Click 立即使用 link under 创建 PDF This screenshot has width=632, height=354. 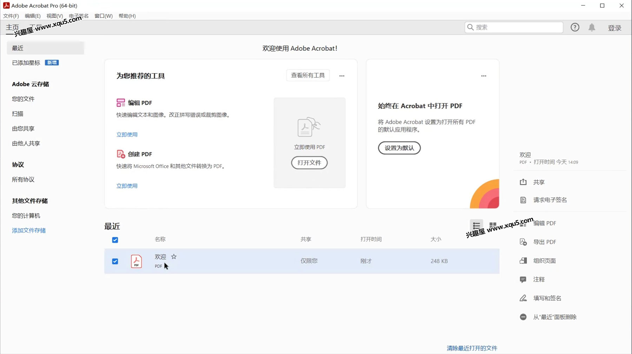tap(127, 186)
